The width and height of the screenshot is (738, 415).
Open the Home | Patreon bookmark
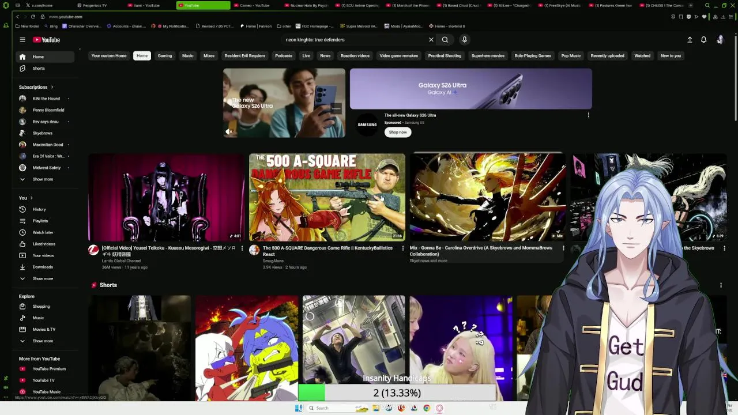(255, 26)
